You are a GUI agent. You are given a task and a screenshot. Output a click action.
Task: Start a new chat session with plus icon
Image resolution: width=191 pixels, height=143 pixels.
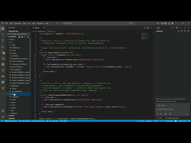172,28
